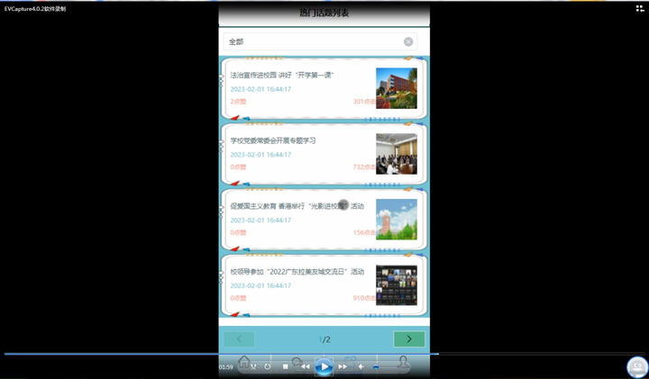
Task: Click the date under 广东拉美友城交流日 topic
Action: click(261, 285)
